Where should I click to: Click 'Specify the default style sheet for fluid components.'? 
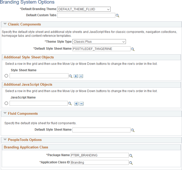[x=40, y=123]
